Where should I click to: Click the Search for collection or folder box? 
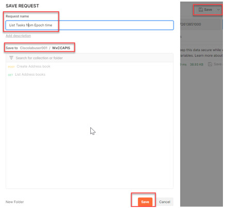[89, 58]
